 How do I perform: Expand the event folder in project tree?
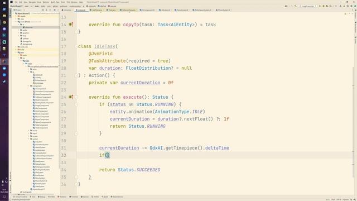(28, 131)
